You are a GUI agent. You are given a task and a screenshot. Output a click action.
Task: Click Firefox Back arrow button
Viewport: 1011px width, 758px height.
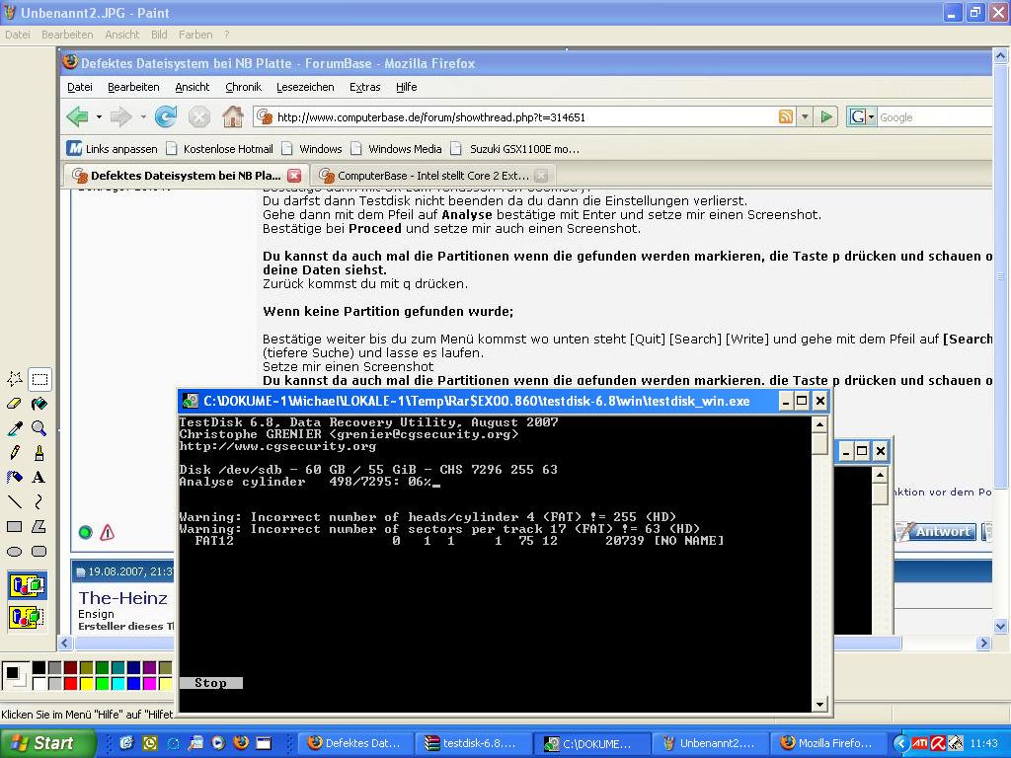tap(78, 116)
